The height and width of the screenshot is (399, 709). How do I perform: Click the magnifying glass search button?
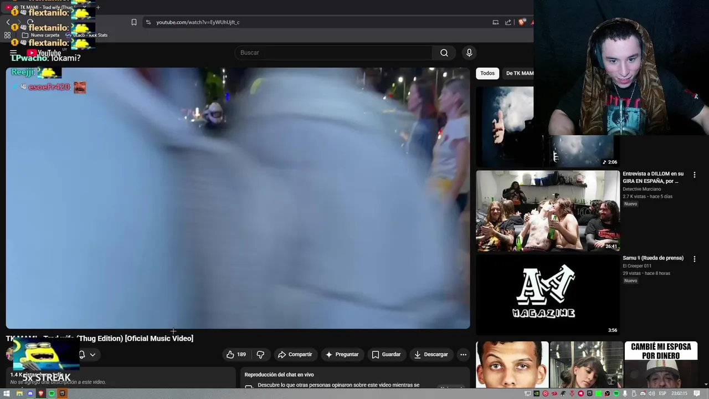click(444, 53)
